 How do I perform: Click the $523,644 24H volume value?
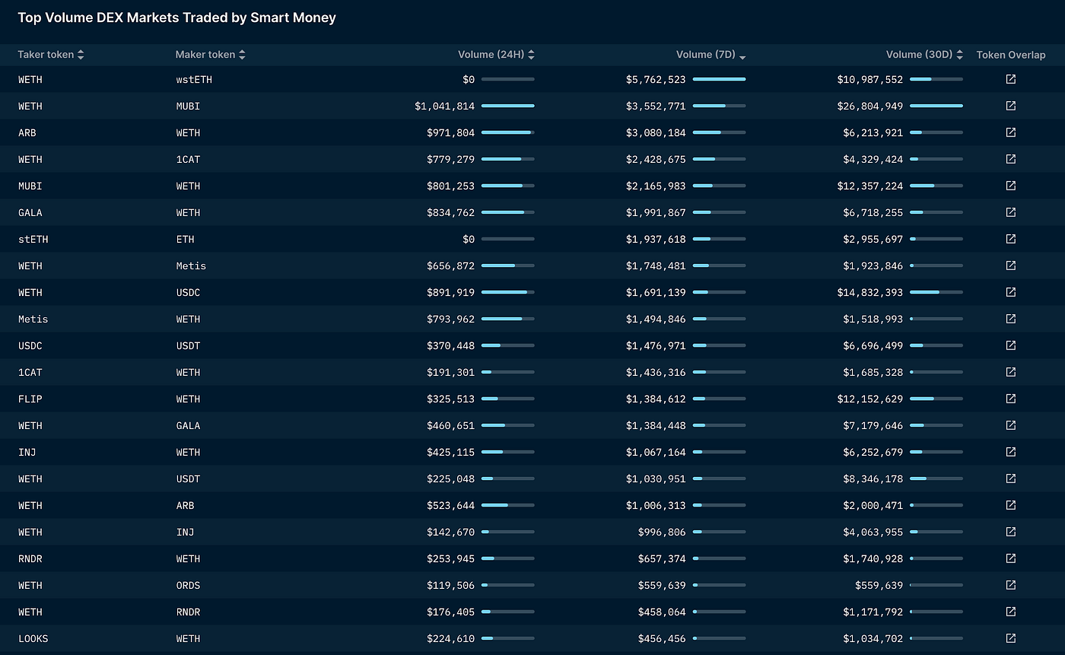tap(450, 505)
